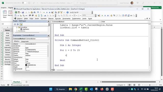The image size is (163, 92).
Task: Click the Pesquisar search box in Windows taskbar
Action: pos(61,89)
